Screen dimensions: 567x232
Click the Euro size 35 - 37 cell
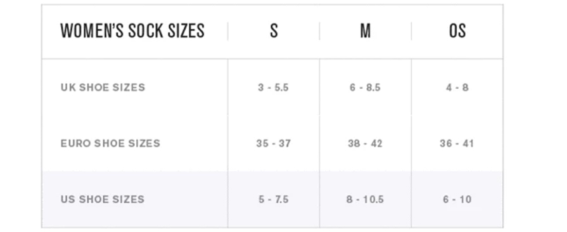point(274,144)
